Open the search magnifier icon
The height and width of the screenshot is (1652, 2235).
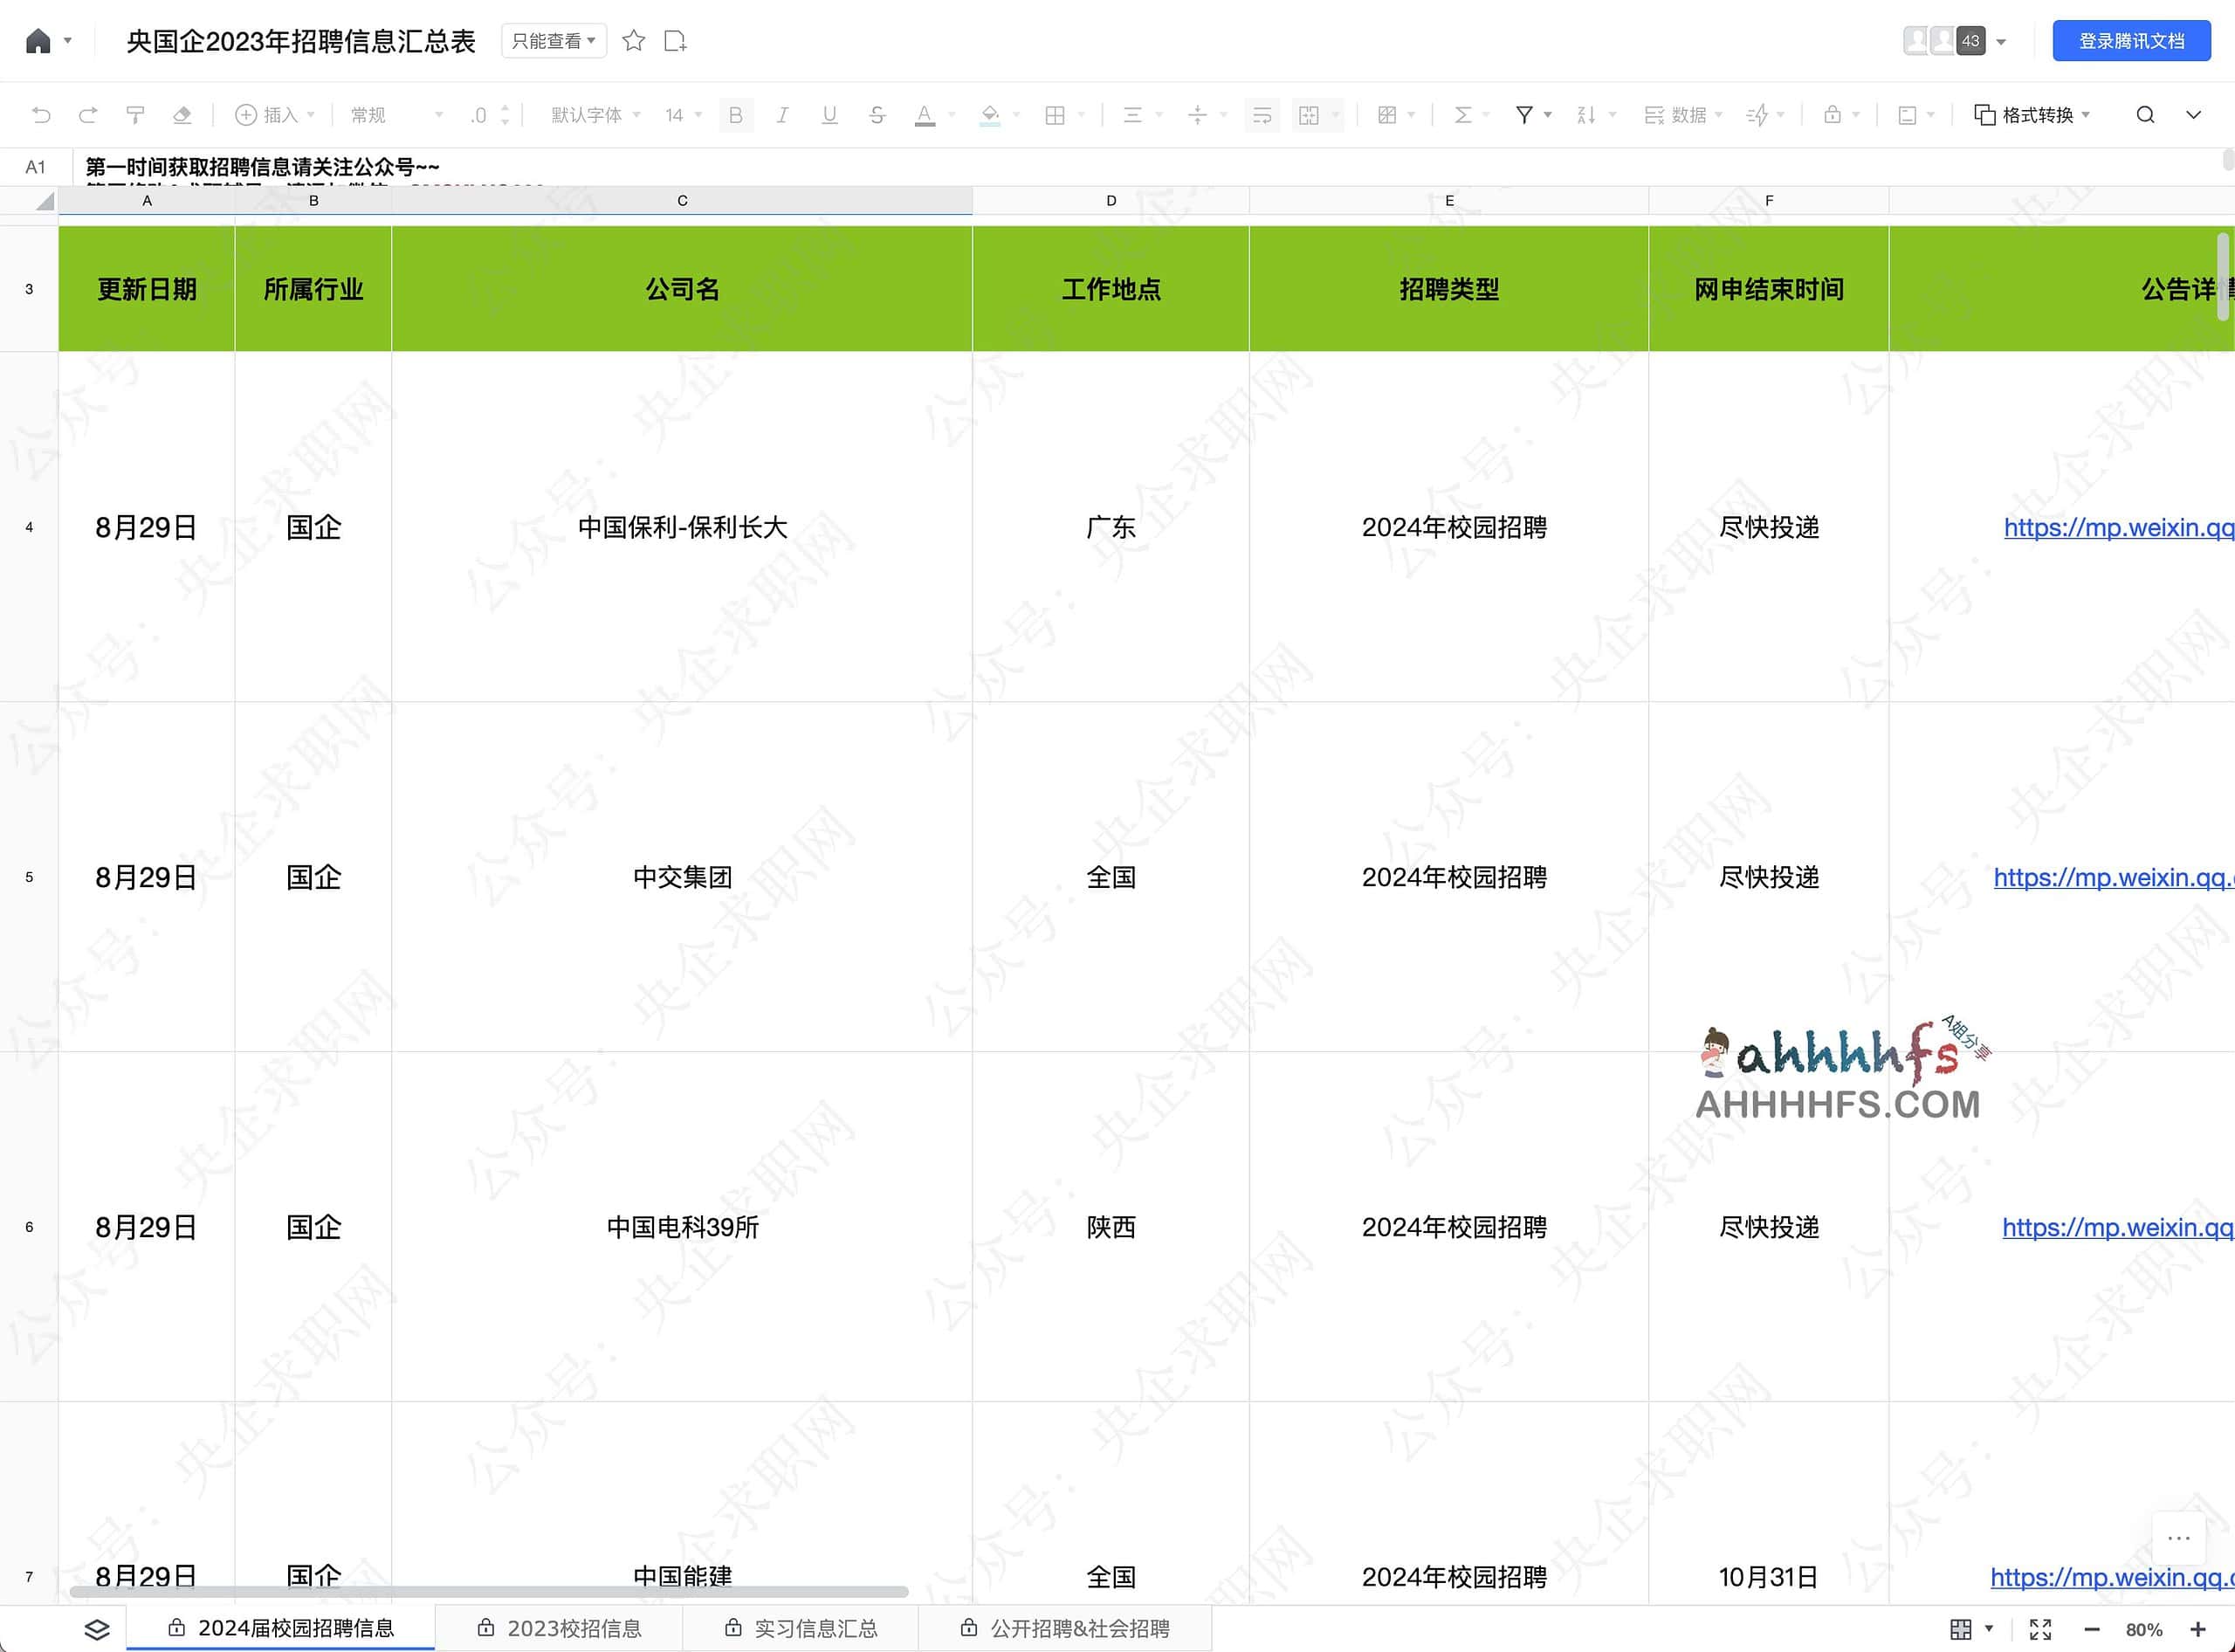pos(2145,115)
